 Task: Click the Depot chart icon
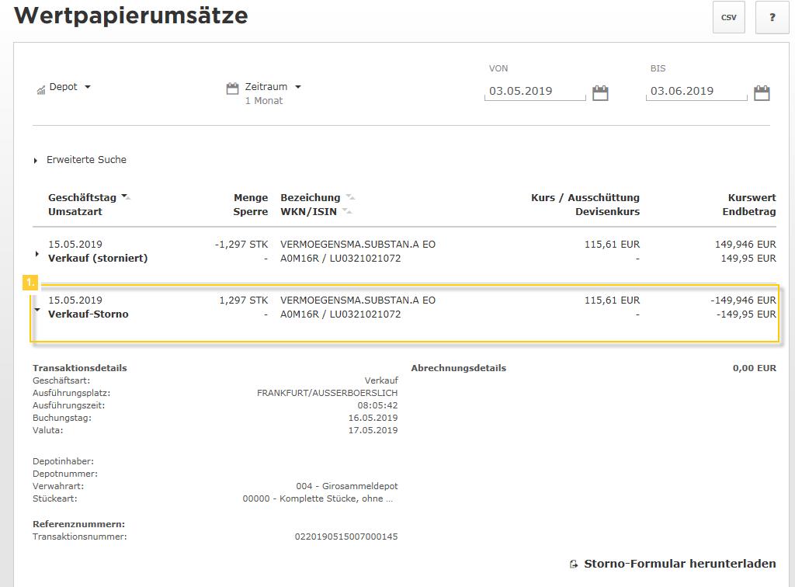tap(40, 90)
